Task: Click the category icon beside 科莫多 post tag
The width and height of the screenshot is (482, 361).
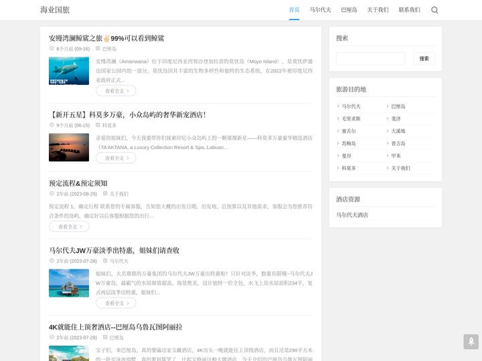Action: 98,124
